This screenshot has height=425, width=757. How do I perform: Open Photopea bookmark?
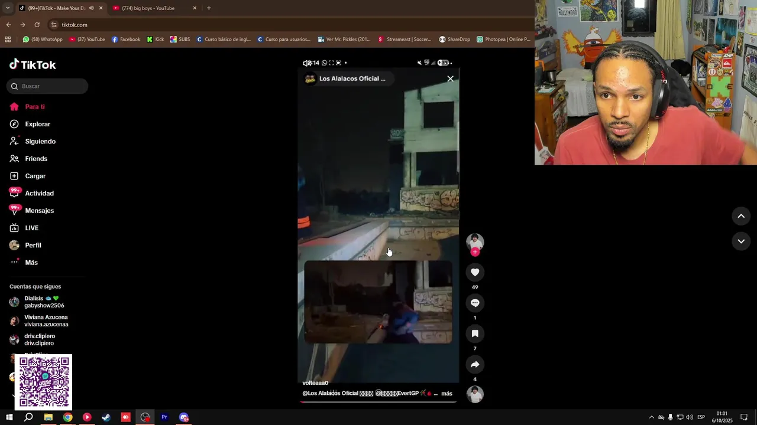tap(503, 40)
